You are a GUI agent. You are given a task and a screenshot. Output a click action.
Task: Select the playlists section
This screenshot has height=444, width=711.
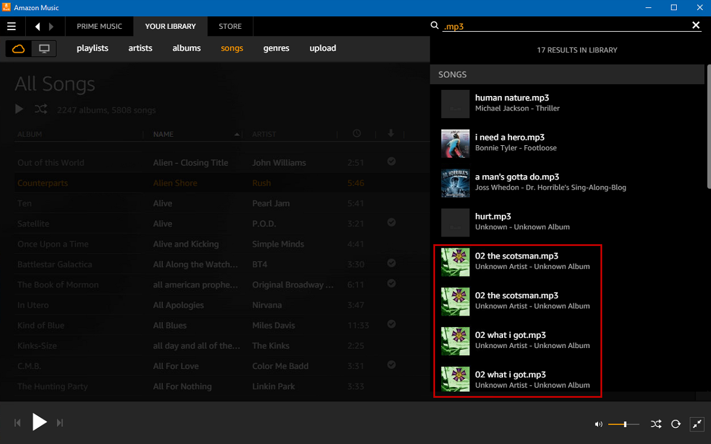tap(93, 48)
